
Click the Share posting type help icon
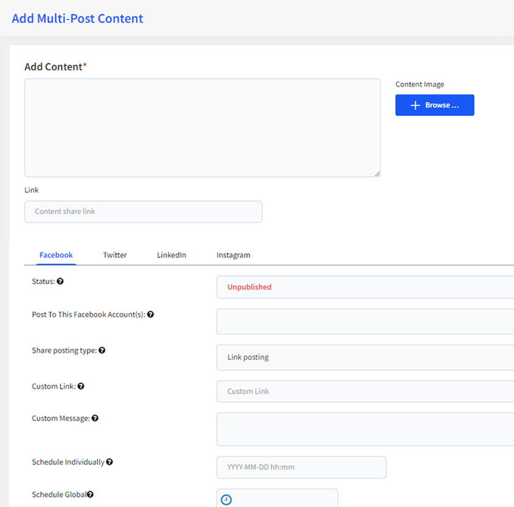coord(102,351)
